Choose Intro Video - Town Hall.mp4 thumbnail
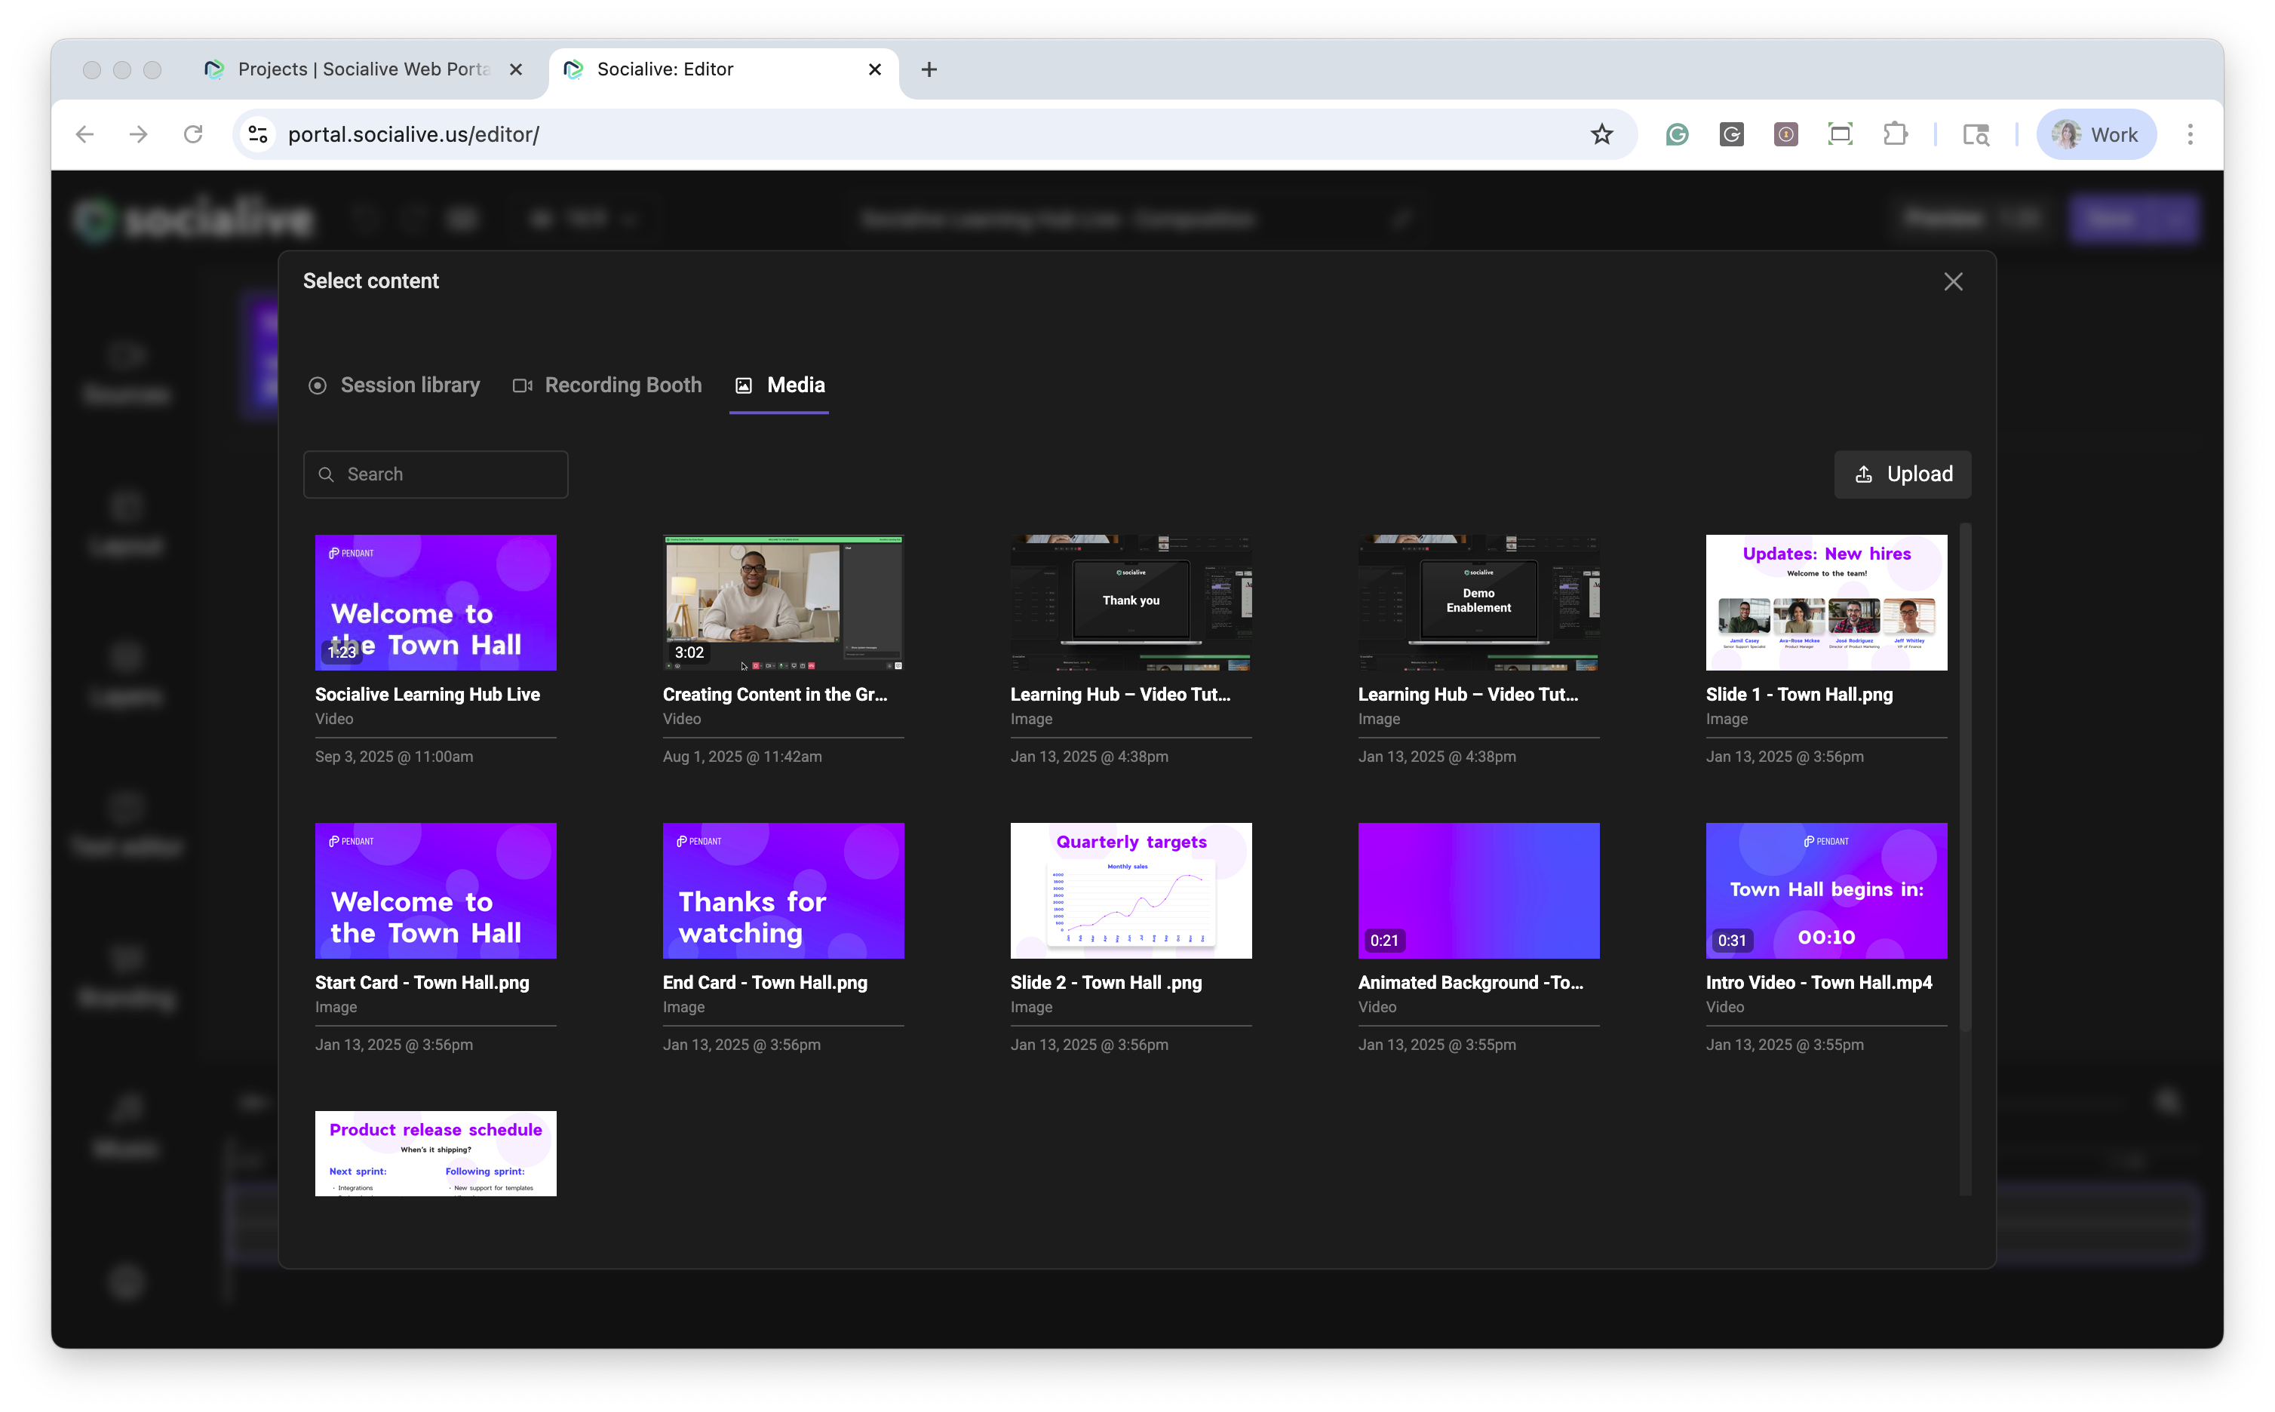Viewport: 2275px width, 1412px height. point(1825,890)
